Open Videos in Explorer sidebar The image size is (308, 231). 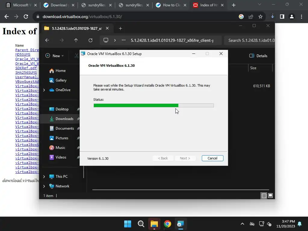click(x=58, y=157)
